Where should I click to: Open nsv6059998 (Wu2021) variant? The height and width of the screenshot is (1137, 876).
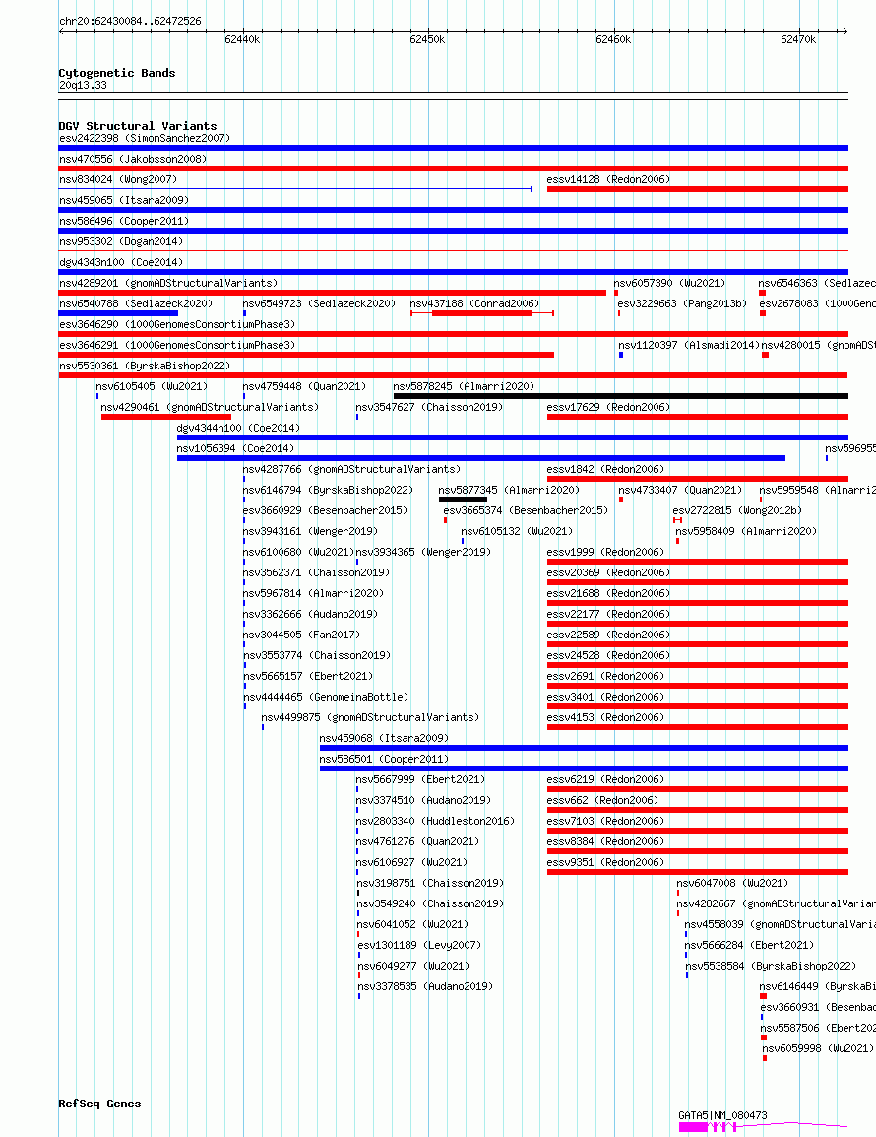click(x=818, y=1048)
